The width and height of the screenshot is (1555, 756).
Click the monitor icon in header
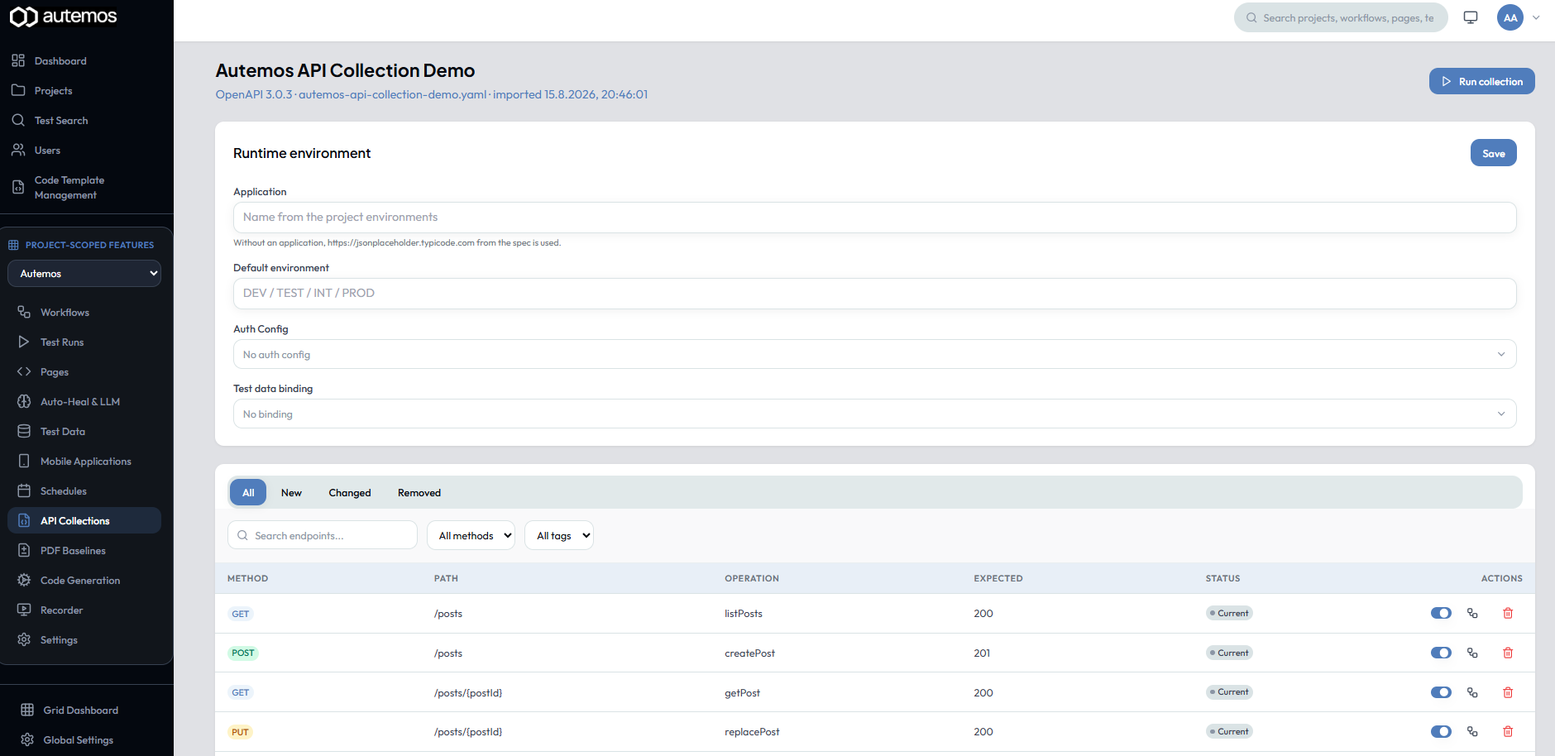click(x=1471, y=17)
